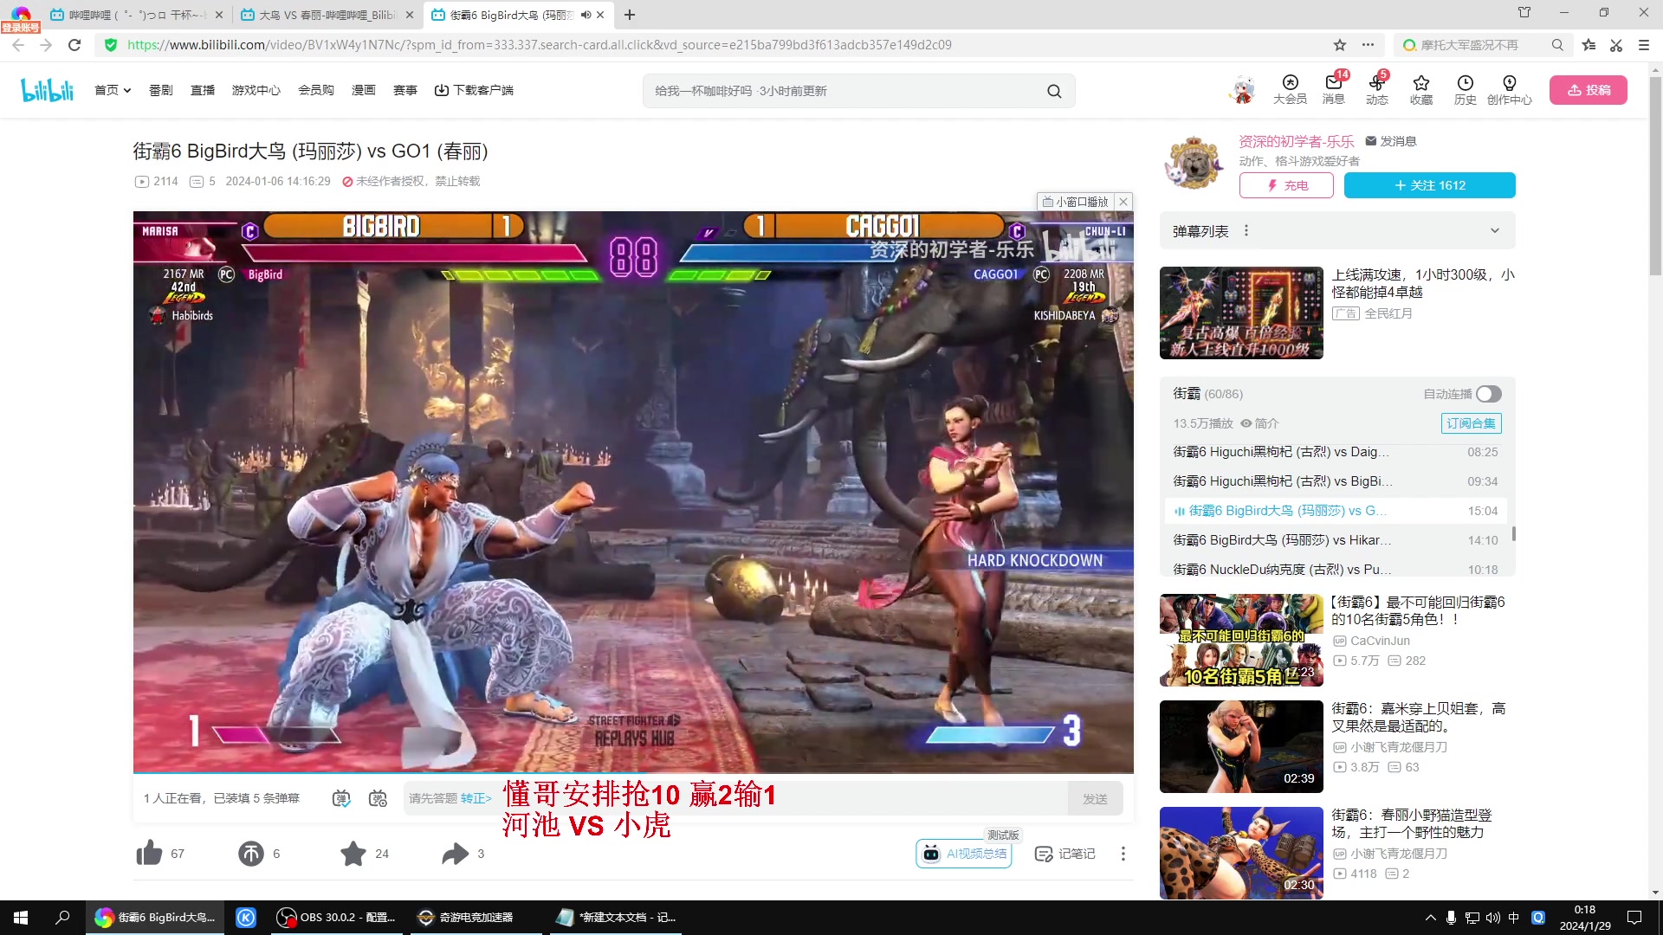Open system tray volume icon

tap(1492, 918)
